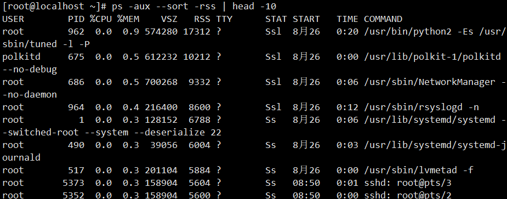
Task: Click RSS value 9332
Action: click(200, 82)
